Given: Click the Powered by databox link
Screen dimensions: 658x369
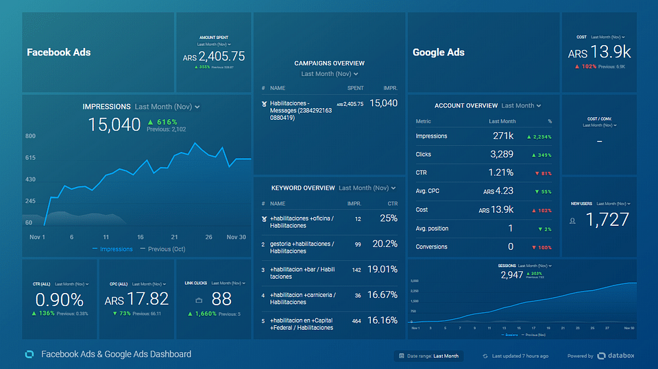Looking at the screenshot, I should pos(601,356).
